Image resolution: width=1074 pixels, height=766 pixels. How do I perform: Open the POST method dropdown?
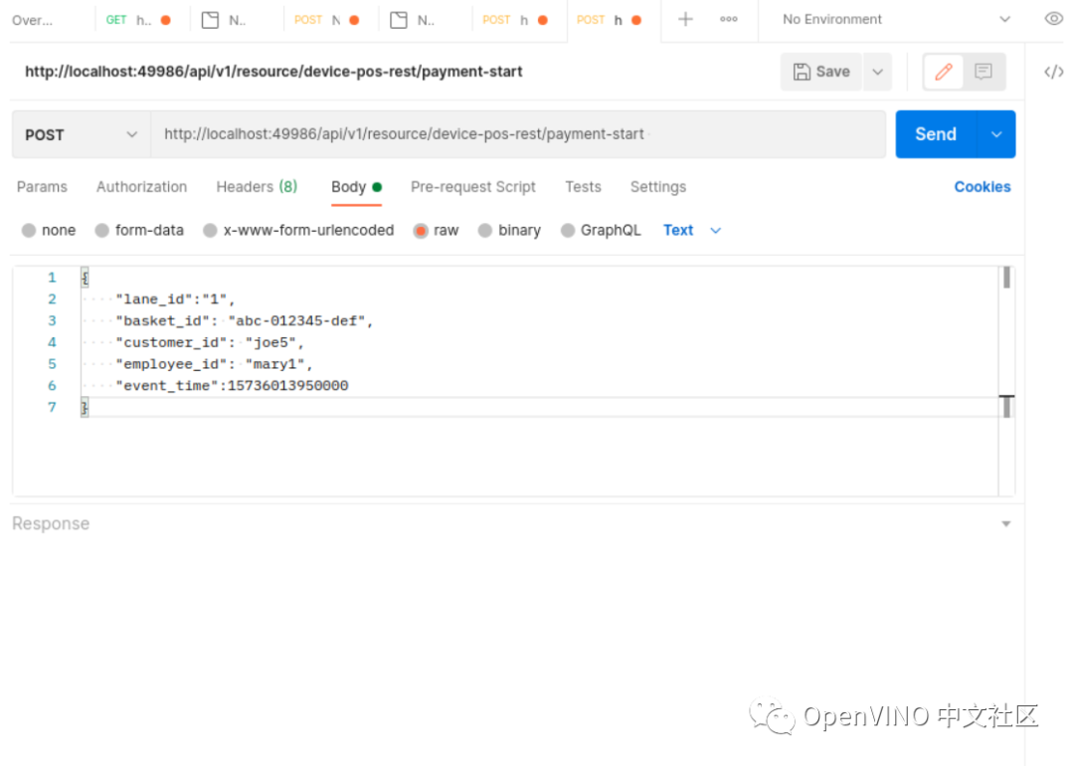(81, 134)
